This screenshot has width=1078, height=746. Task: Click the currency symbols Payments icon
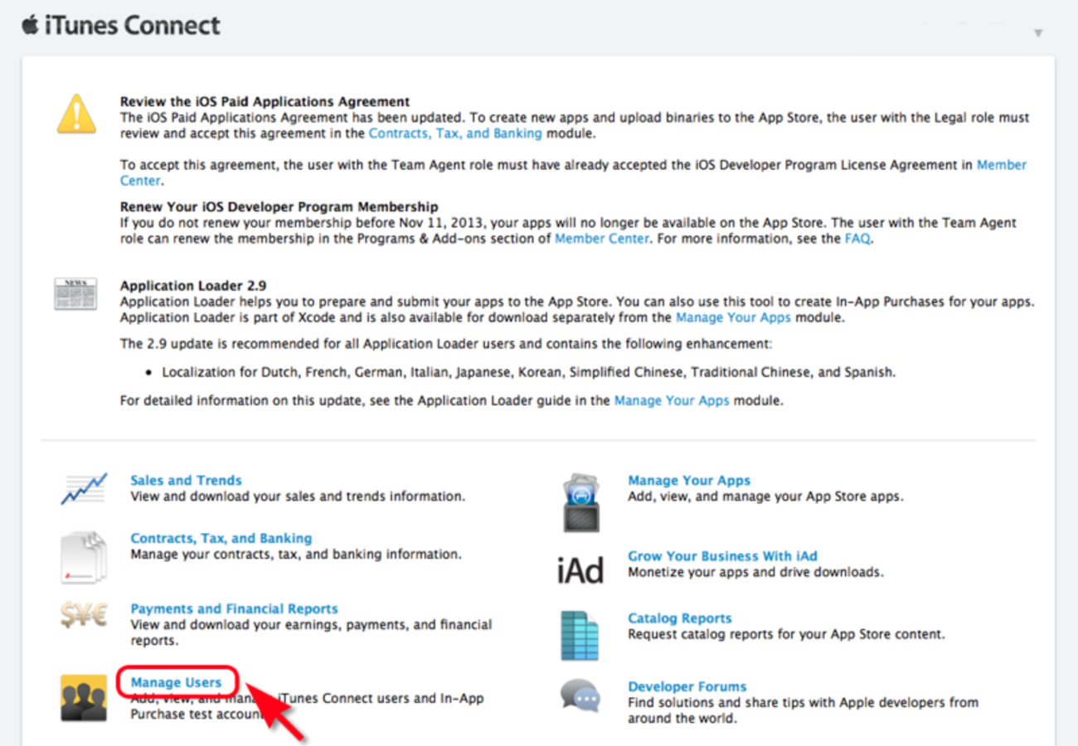pyautogui.click(x=84, y=615)
